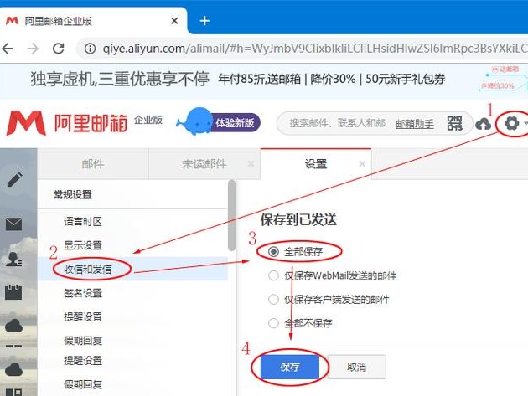Click the 阿里邮箱 logo
Image resolution: width=528 pixels, height=396 pixels.
click(67, 123)
